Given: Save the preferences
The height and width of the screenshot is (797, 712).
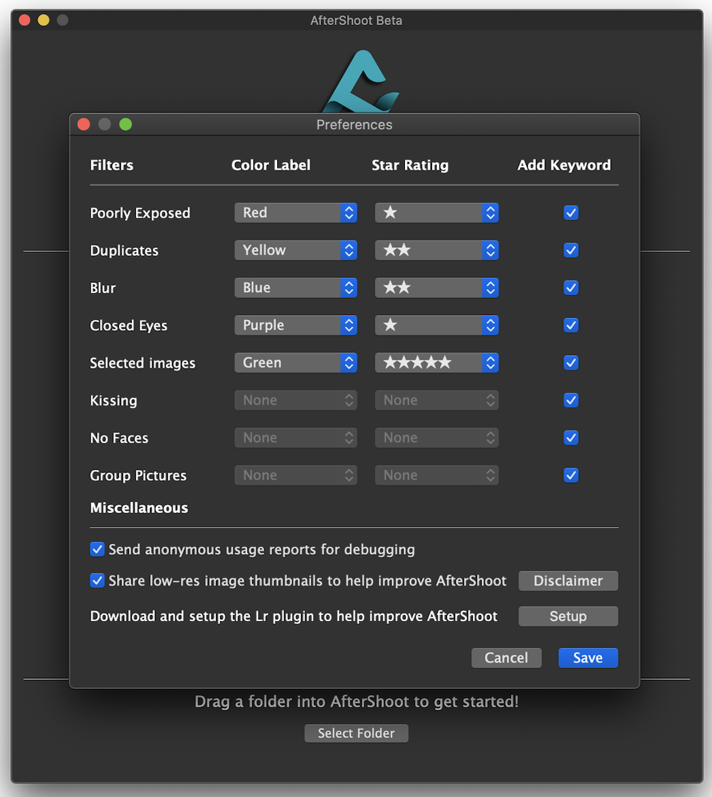Looking at the screenshot, I should [588, 658].
